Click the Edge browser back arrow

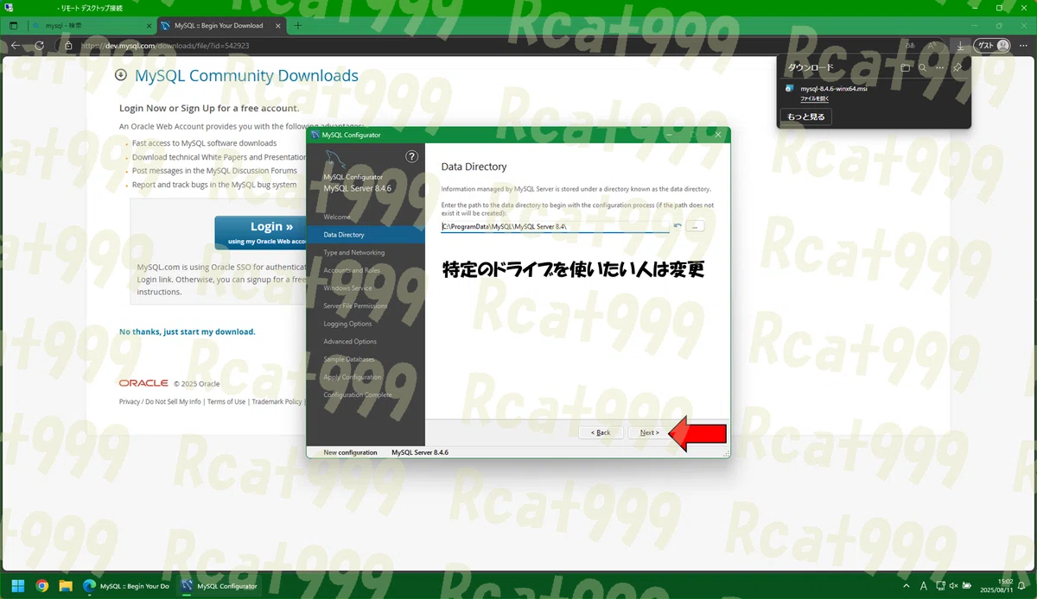[x=16, y=46]
